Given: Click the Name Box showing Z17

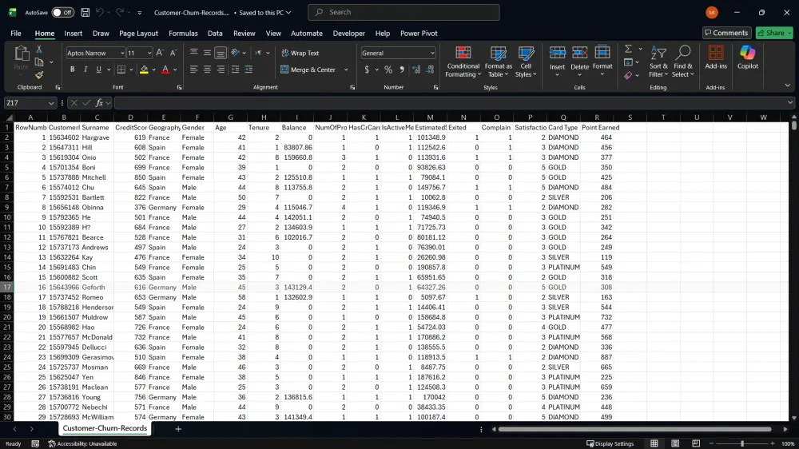Looking at the screenshot, I should click(30, 103).
